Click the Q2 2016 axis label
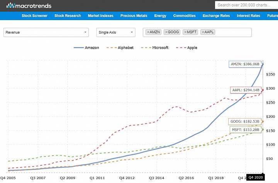The width and height of the screenshot is (278, 183). 186,178
